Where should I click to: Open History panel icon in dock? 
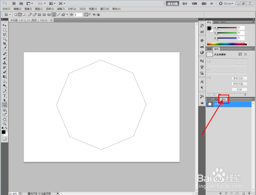pos(202,26)
